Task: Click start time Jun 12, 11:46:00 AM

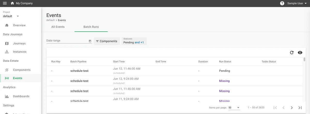Action: pyautogui.click(x=127, y=69)
